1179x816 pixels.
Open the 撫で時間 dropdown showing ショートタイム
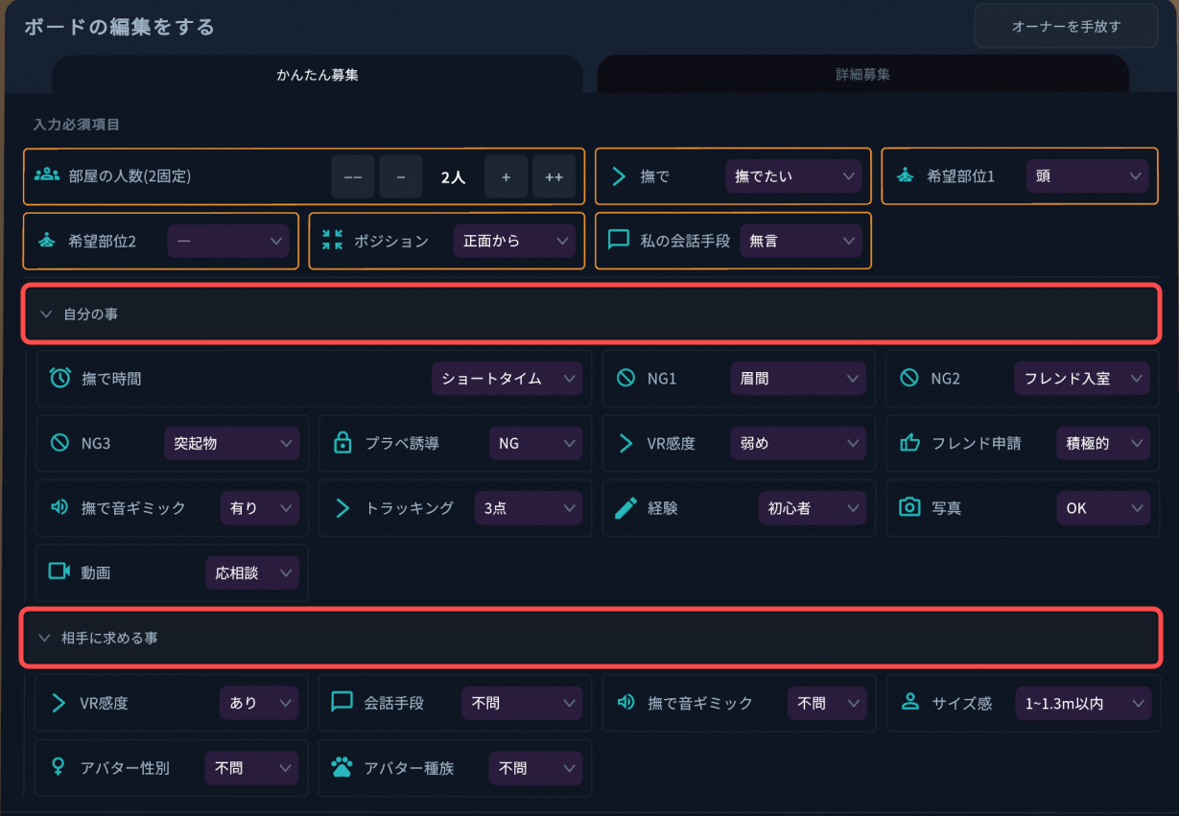pos(507,379)
